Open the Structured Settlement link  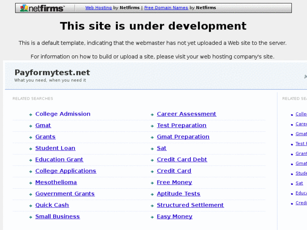(x=190, y=205)
